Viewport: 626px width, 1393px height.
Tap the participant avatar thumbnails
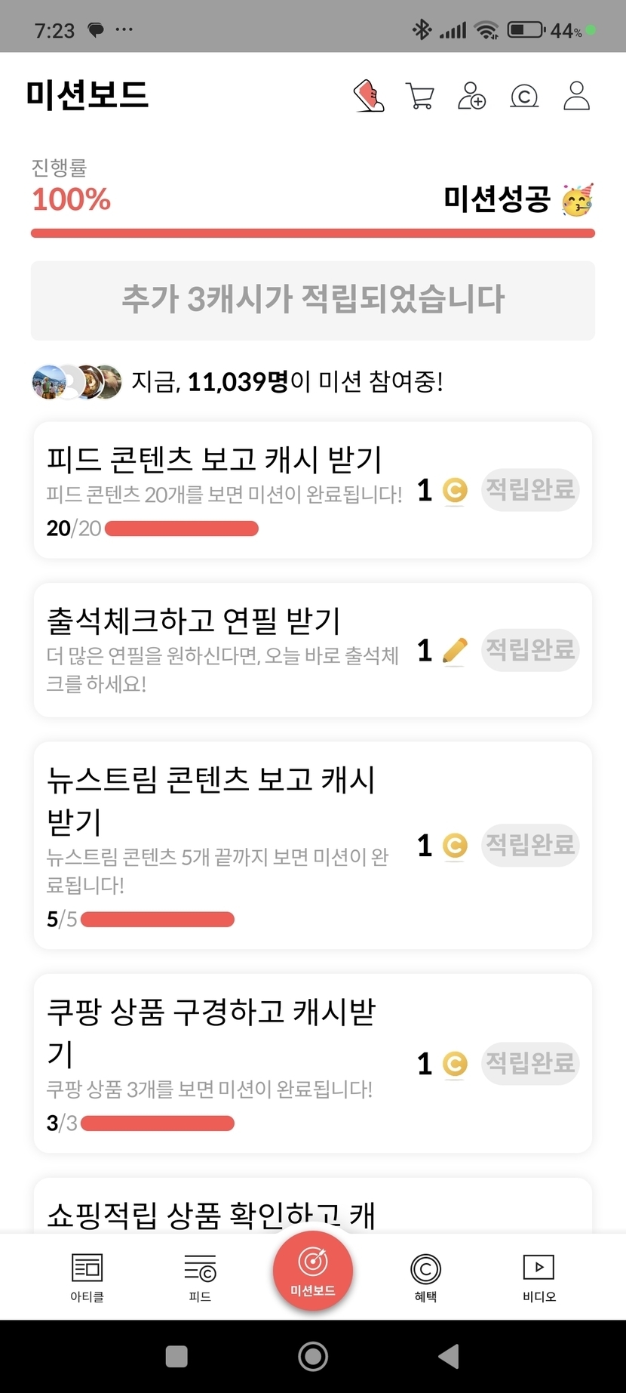pyautogui.click(x=77, y=382)
